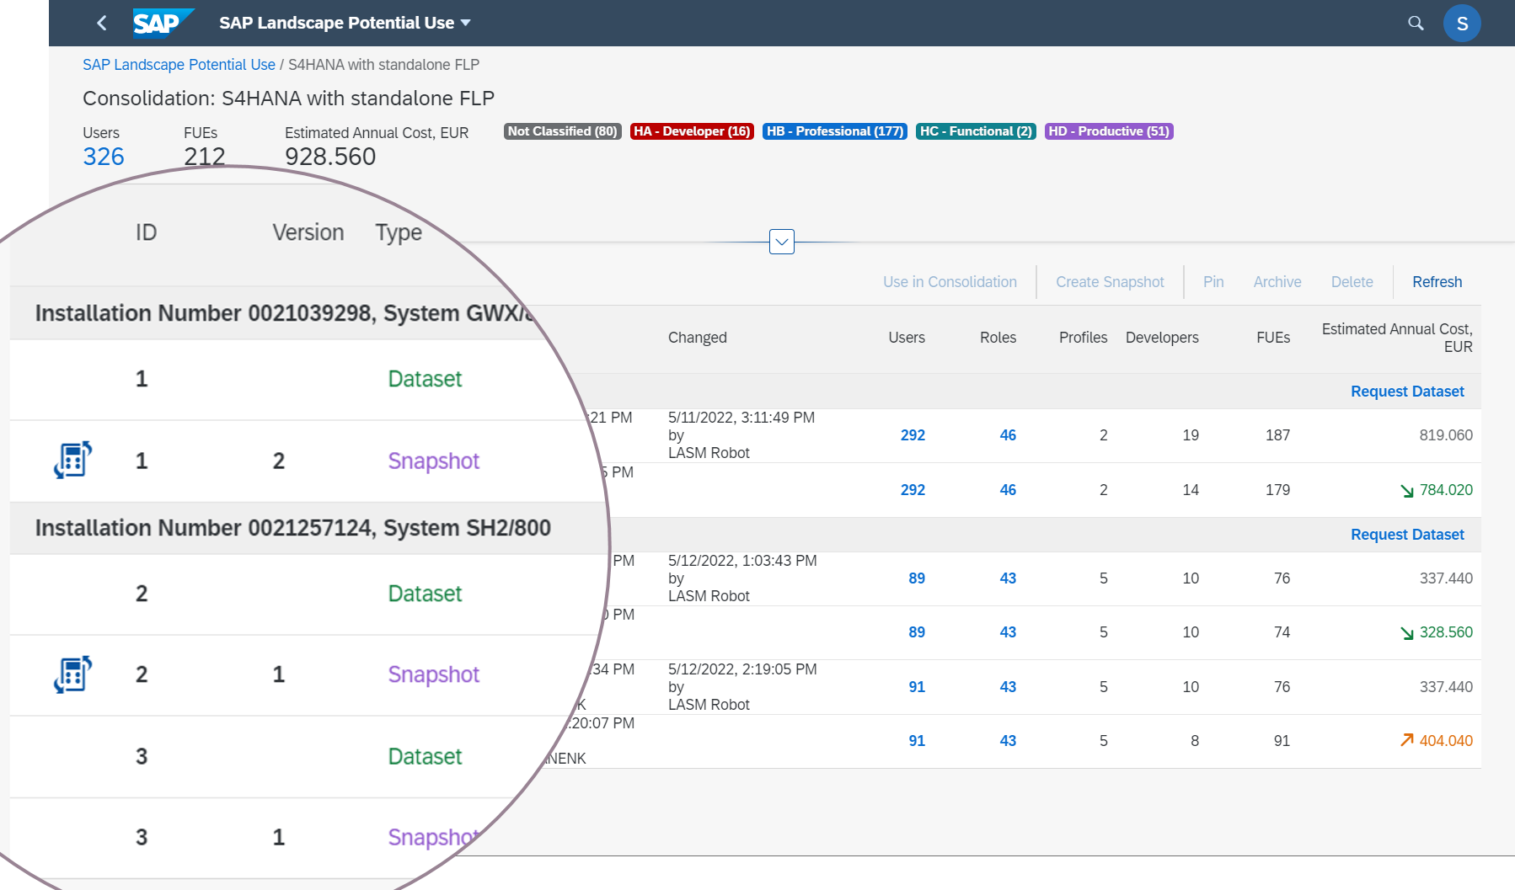Request Dataset for system GWX
This screenshot has height=890, width=1515.
(x=1407, y=392)
